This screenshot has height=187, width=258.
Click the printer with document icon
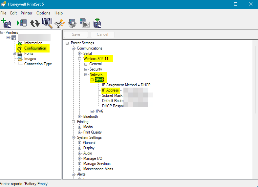84,23
